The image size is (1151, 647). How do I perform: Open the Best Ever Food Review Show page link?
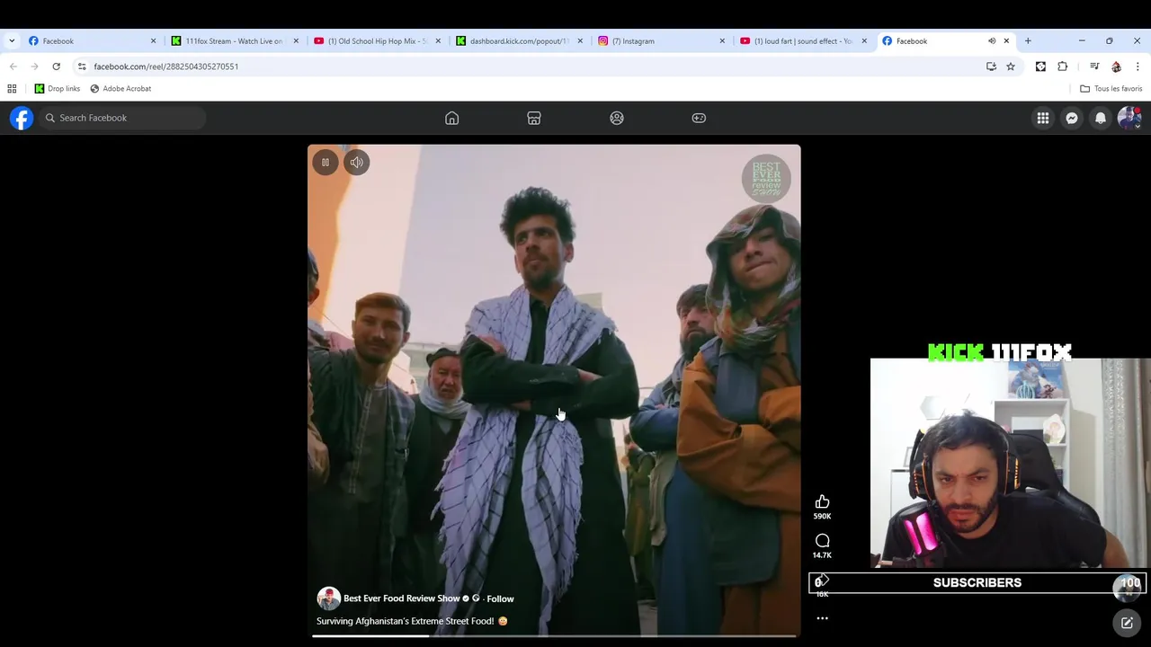pyautogui.click(x=402, y=598)
